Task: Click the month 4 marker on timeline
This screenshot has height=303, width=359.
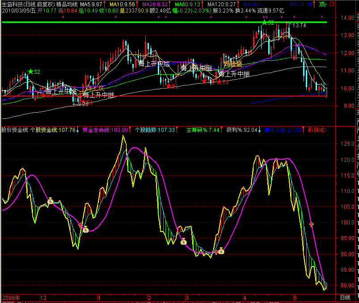Action: click(245, 298)
